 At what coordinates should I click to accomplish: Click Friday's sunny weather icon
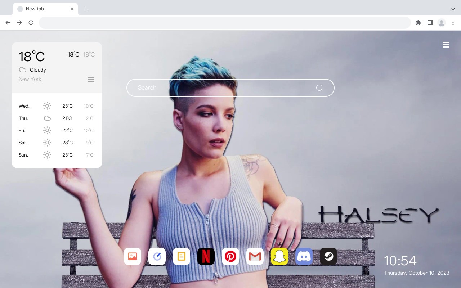pyautogui.click(x=47, y=130)
